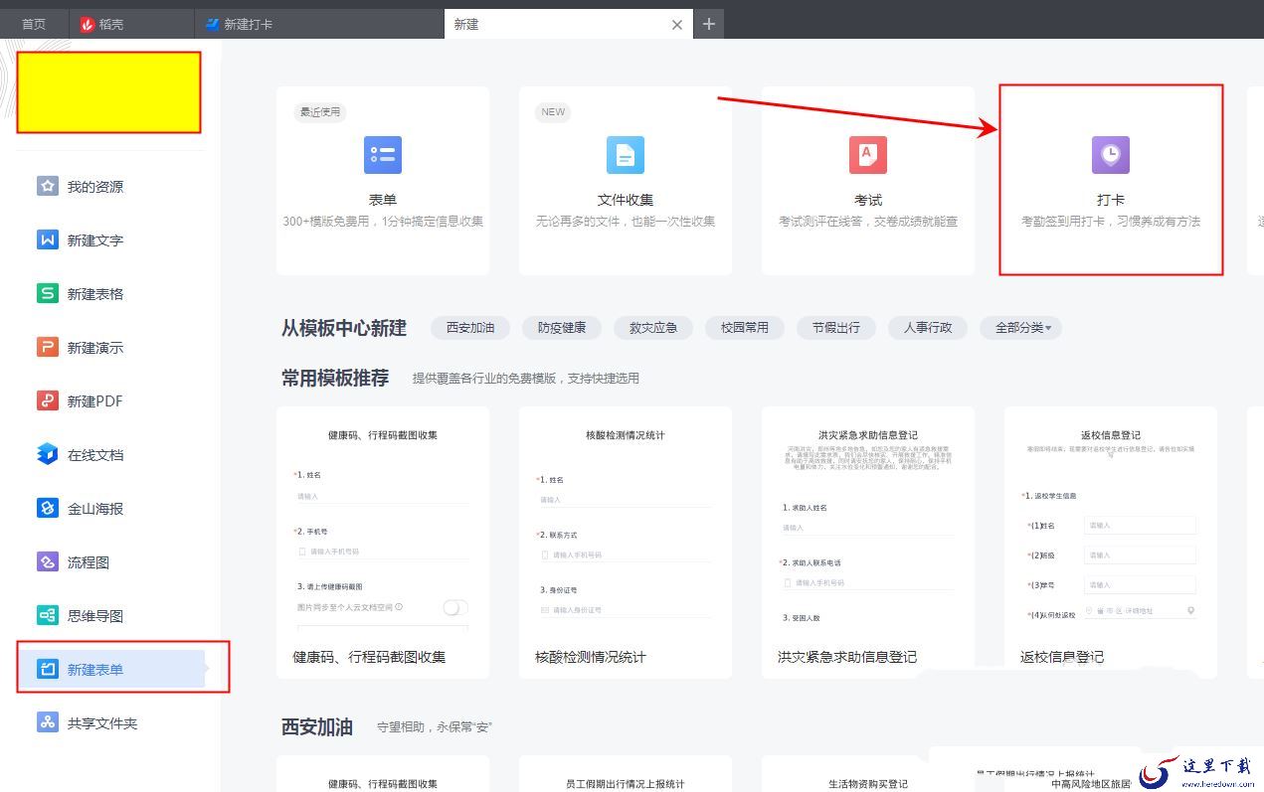Click 新建演示 label in sidebar
The width and height of the screenshot is (1264, 792).
[x=95, y=348]
